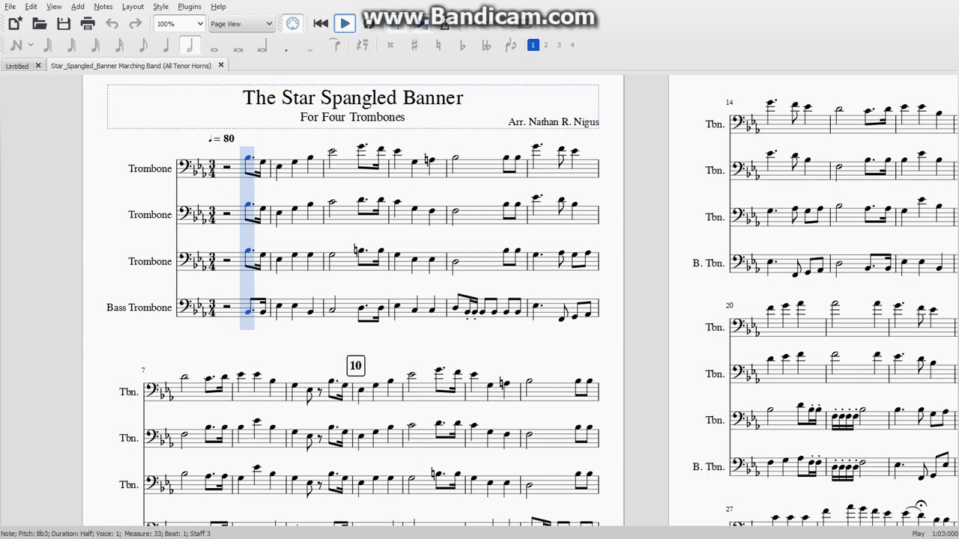This screenshot has height=539, width=959.
Task: Toggle note input mode N button
Action: tap(16, 46)
